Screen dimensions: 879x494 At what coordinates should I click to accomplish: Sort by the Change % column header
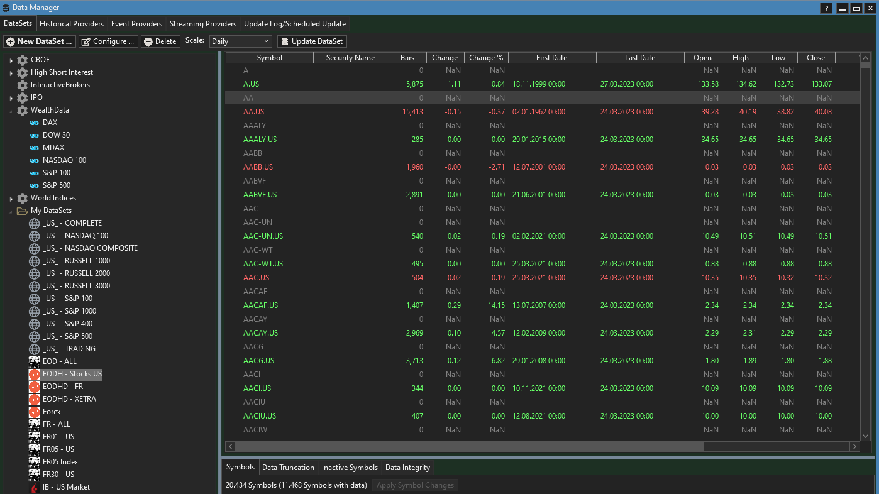click(x=486, y=58)
